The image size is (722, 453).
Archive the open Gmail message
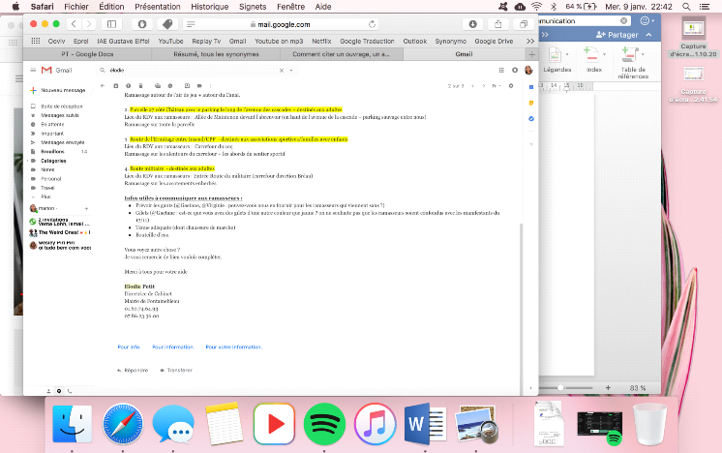click(x=116, y=85)
